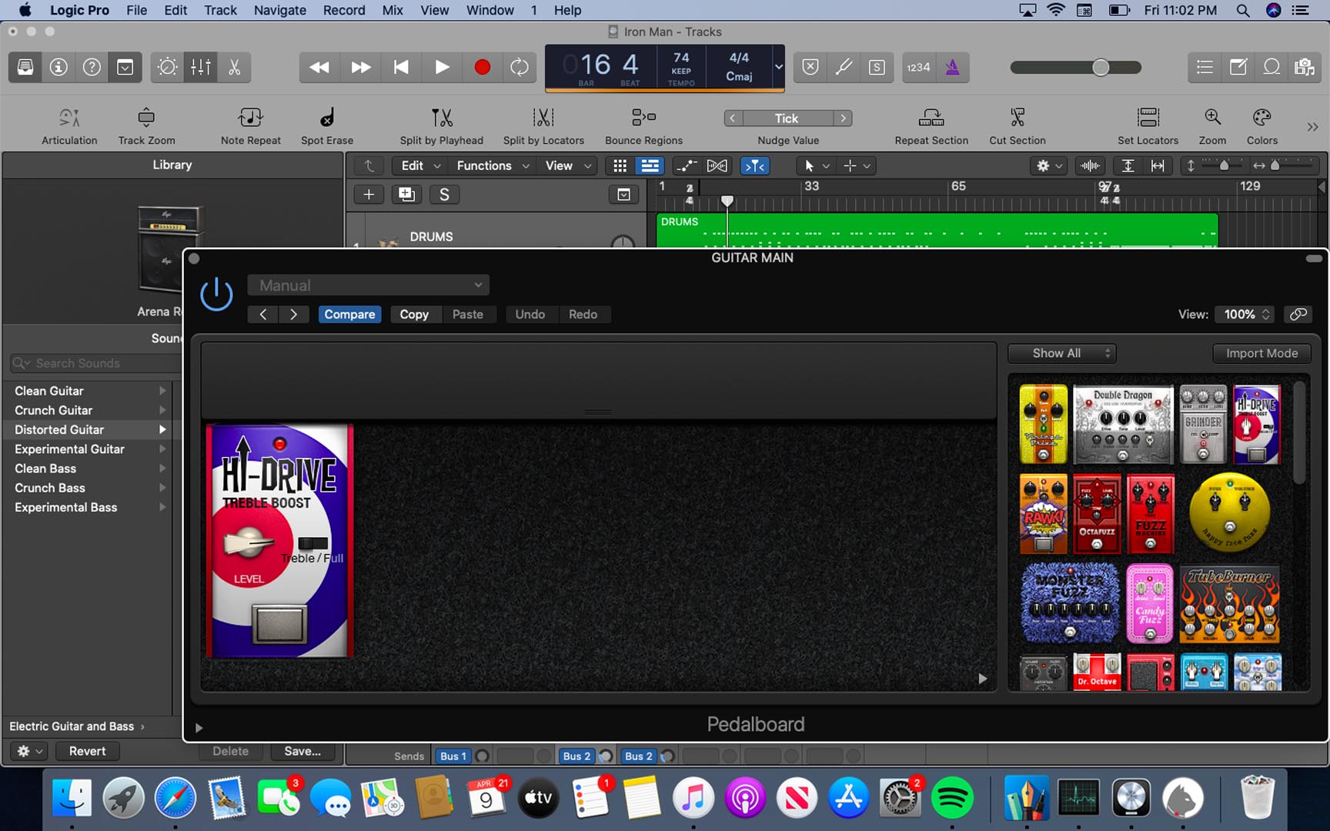Screen dimensions: 1330x831
Task: Toggle Solo mode S button in control bar
Action: coord(877,67)
